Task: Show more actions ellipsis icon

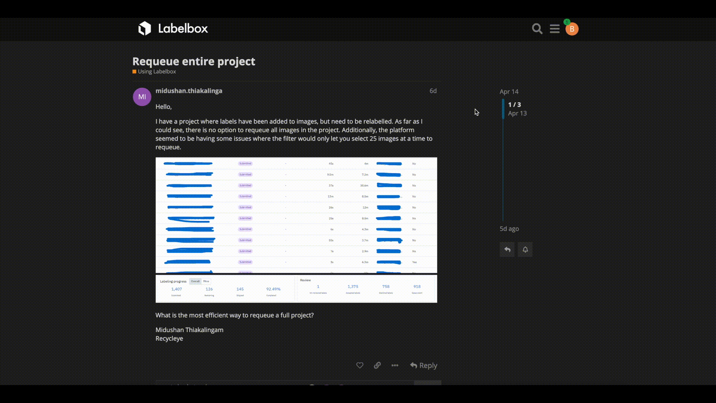Action: pos(395,365)
